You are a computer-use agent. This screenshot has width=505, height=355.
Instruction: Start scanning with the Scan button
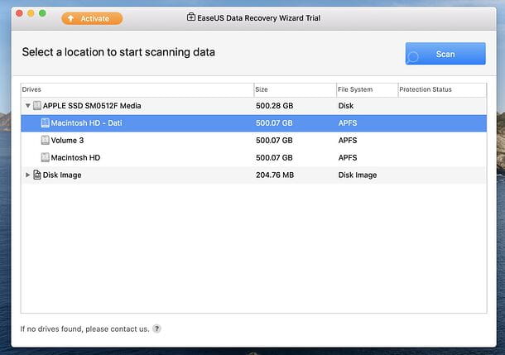click(x=445, y=54)
